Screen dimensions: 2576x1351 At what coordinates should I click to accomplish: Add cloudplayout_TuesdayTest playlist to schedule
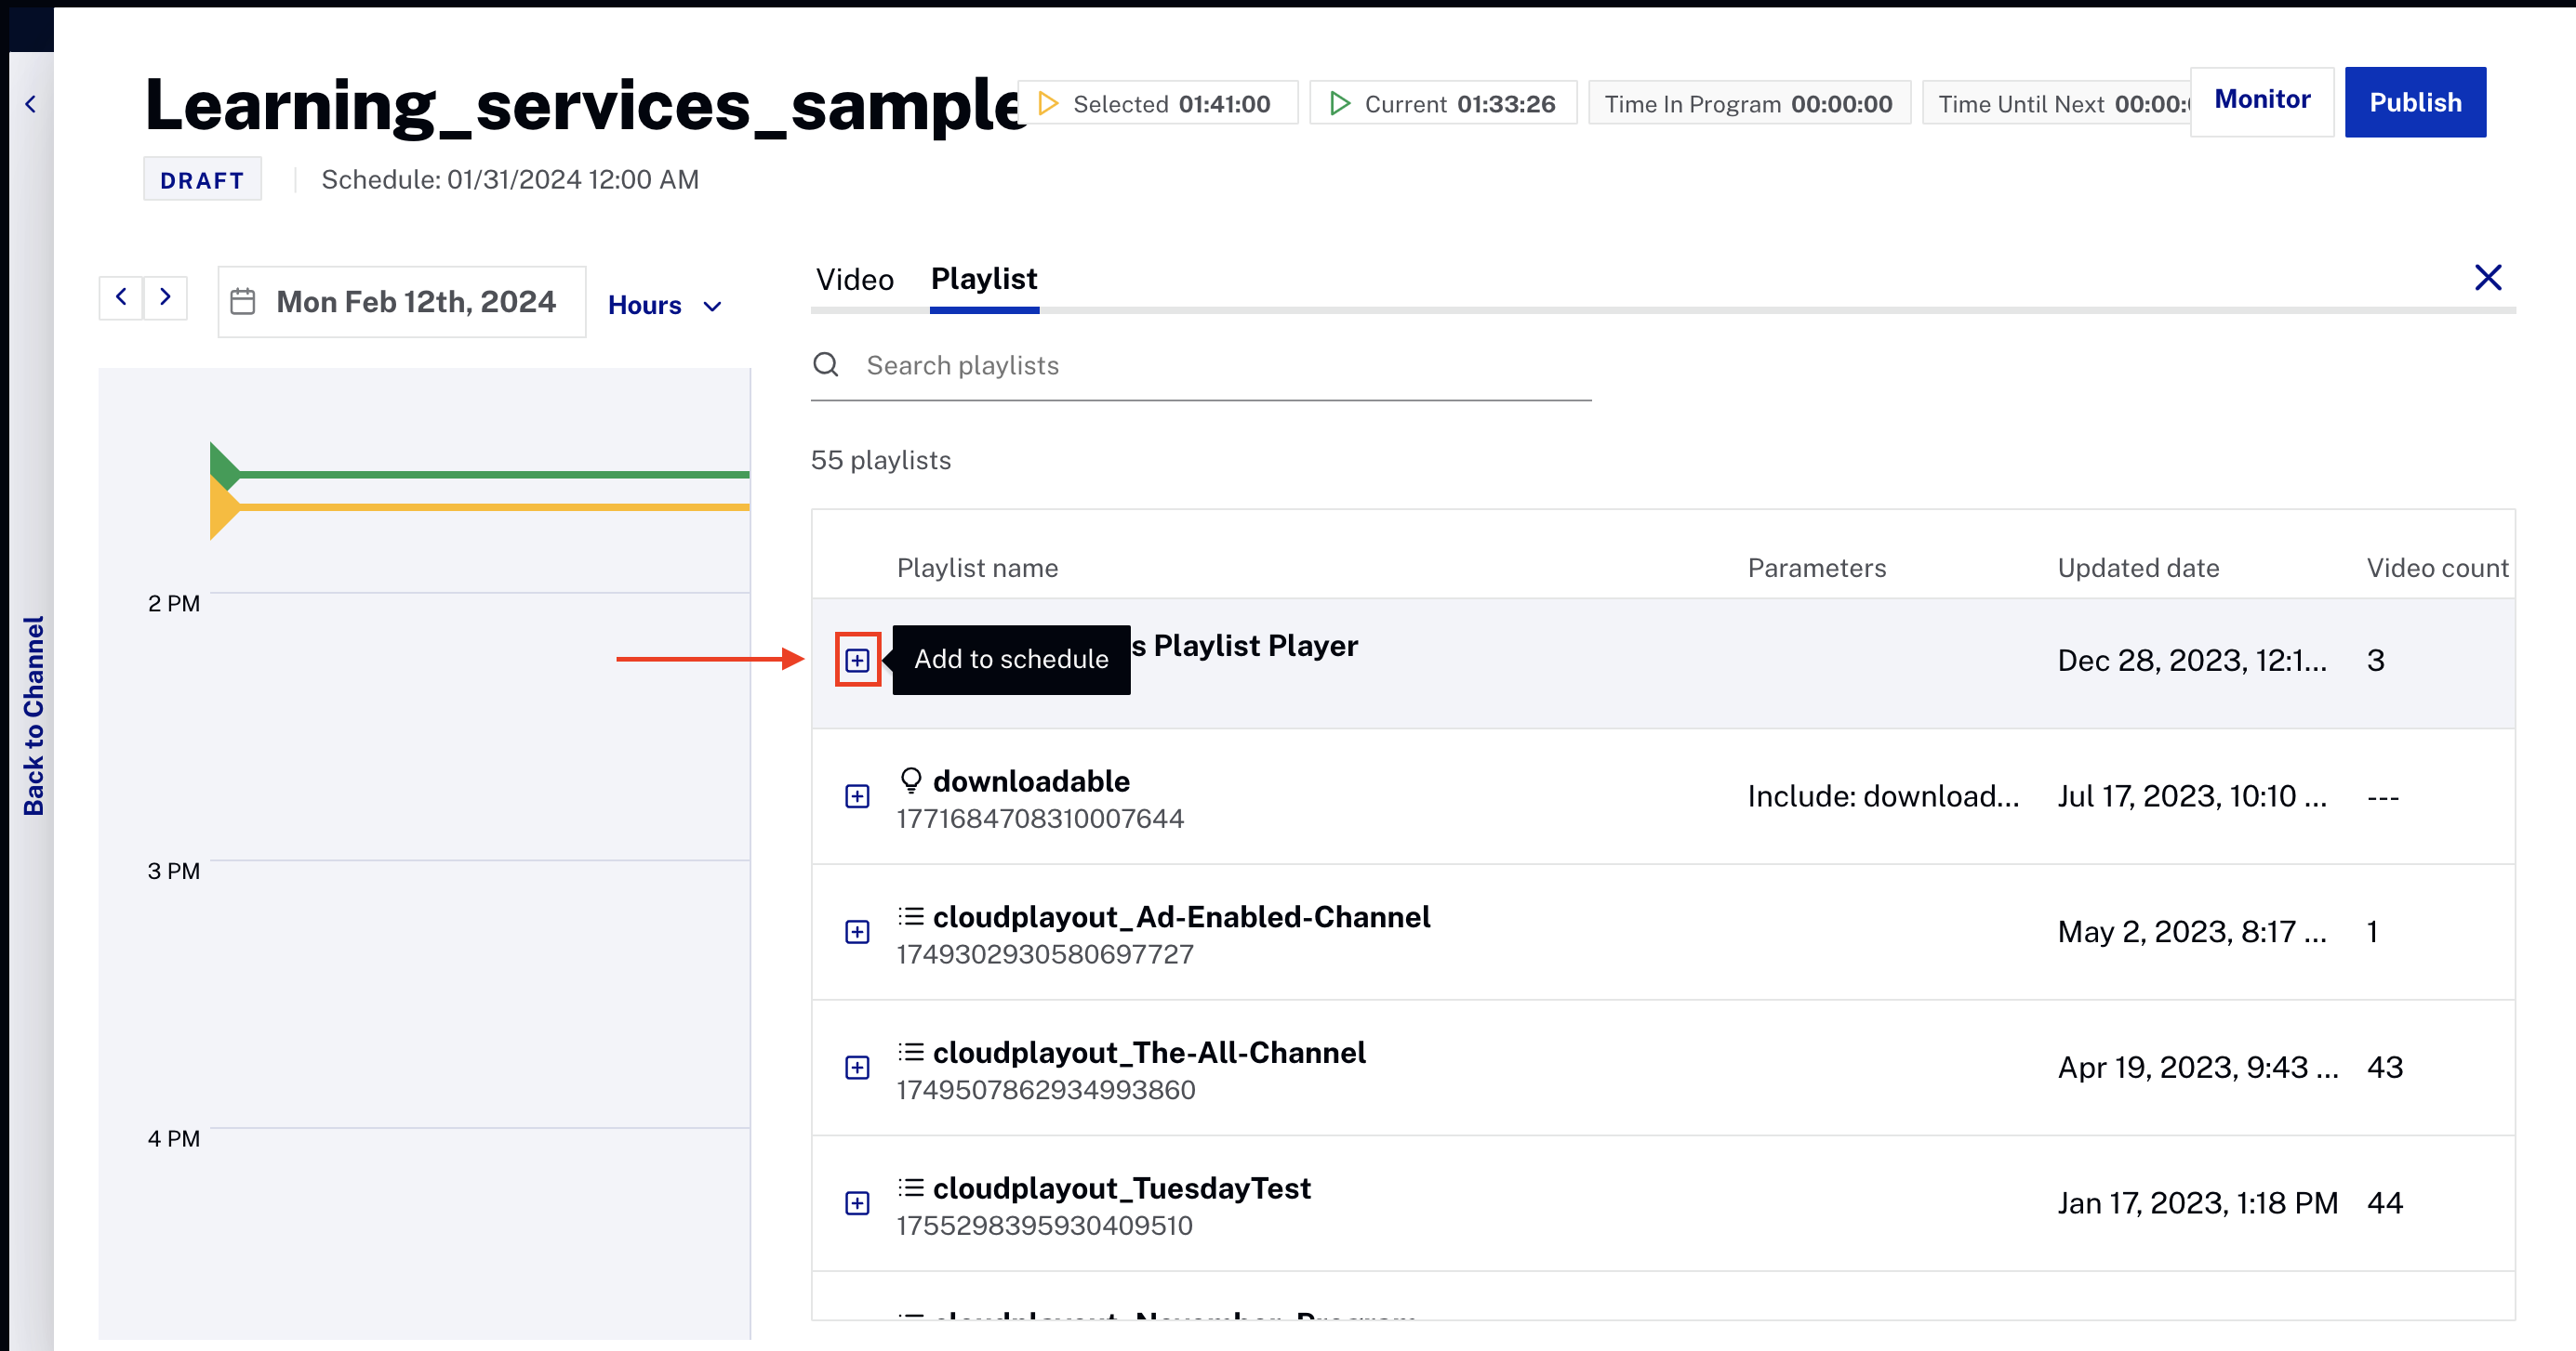click(857, 1203)
